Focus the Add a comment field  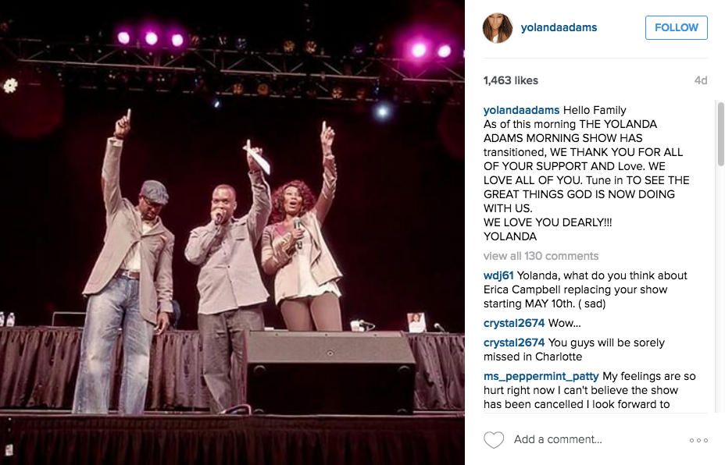coord(596,439)
